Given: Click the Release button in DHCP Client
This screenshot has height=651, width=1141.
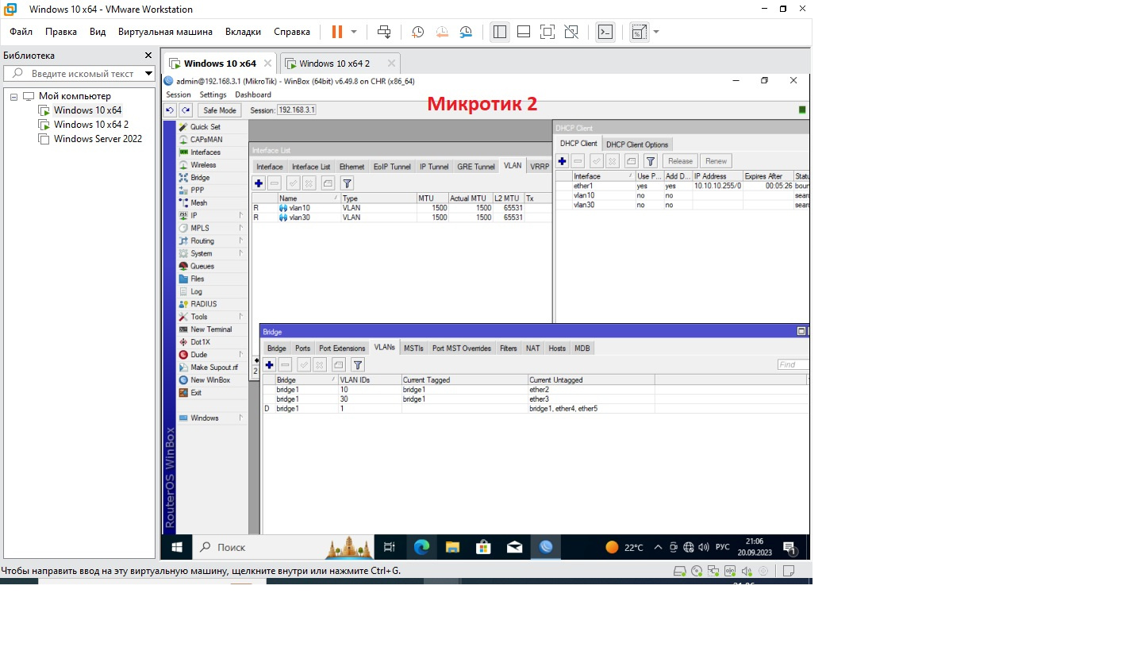Looking at the screenshot, I should click(680, 160).
